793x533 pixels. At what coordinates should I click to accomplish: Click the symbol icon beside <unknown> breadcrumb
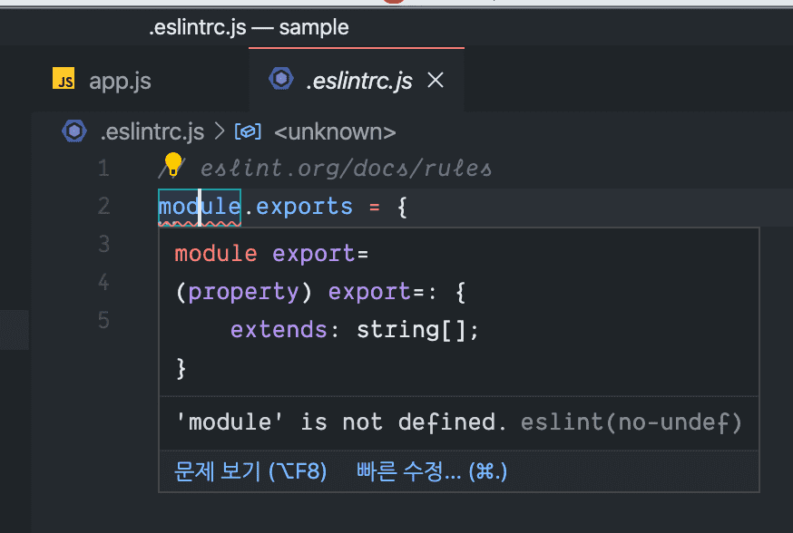248,131
